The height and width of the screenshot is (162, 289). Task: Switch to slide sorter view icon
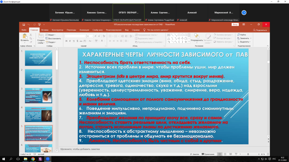225,154
